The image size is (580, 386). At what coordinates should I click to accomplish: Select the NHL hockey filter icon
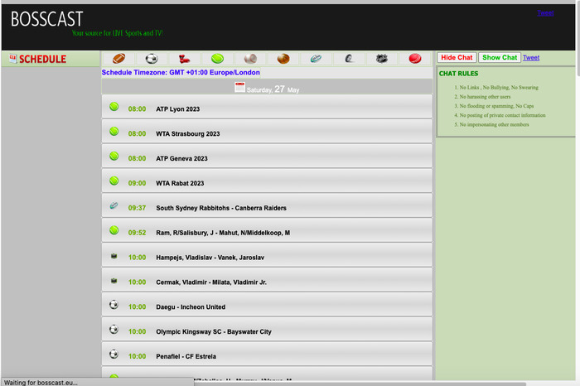pyautogui.click(x=382, y=59)
